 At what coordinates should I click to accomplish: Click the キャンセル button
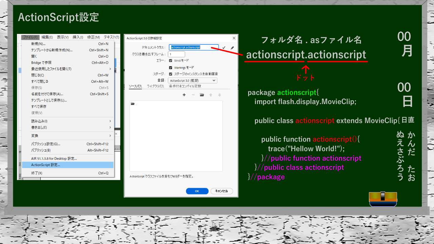[x=221, y=191]
